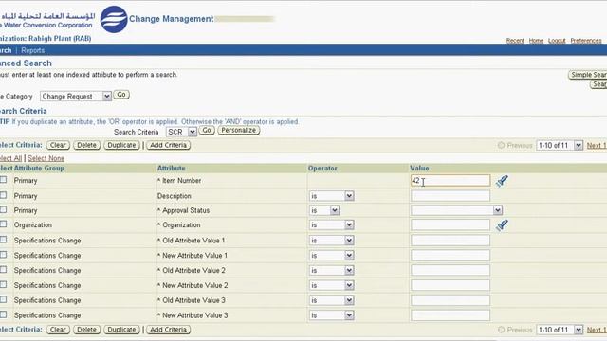The height and width of the screenshot is (341, 607).
Task: Click the bottom Duplicate button
Action: [121, 330]
